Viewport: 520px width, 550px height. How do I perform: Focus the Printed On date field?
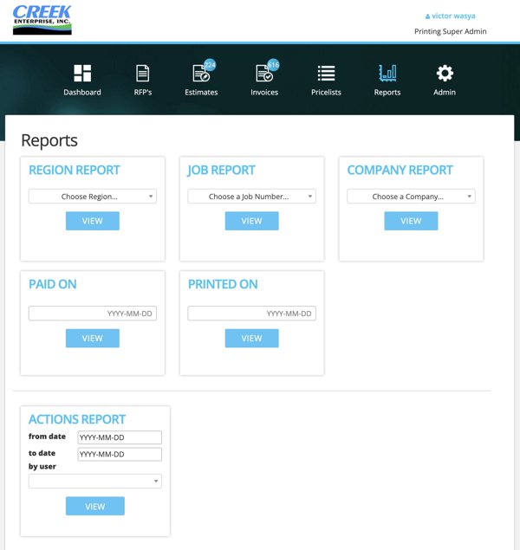[x=251, y=314]
